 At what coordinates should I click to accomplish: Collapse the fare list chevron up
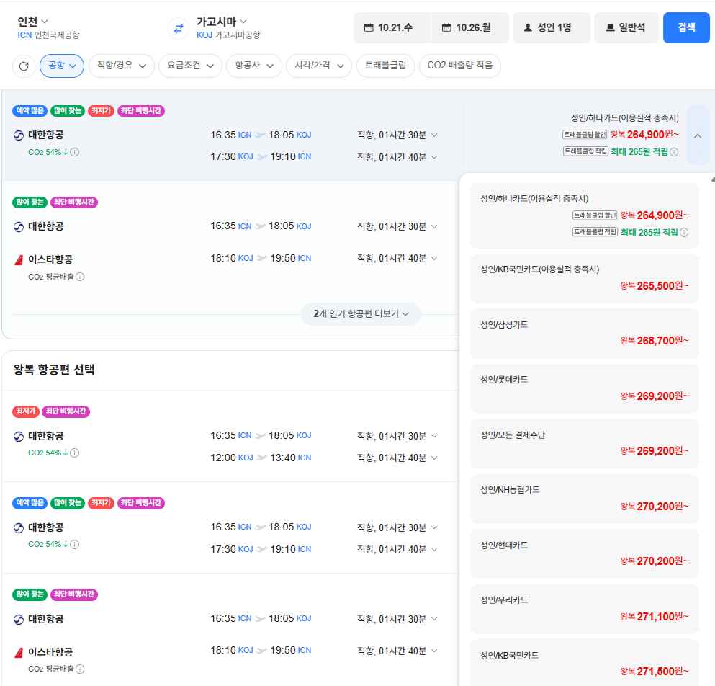pyautogui.click(x=698, y=135)
